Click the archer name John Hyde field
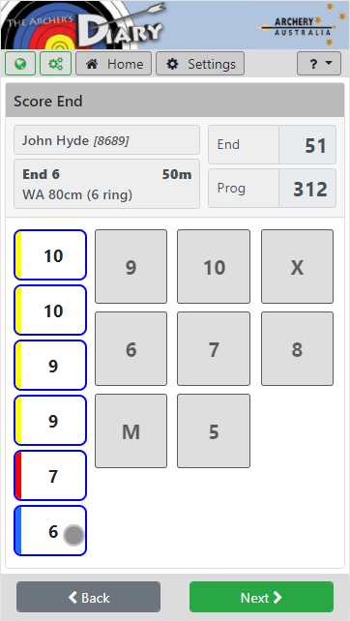The height and width of the screenshot is (621, 350). click(x=107, y=140)
